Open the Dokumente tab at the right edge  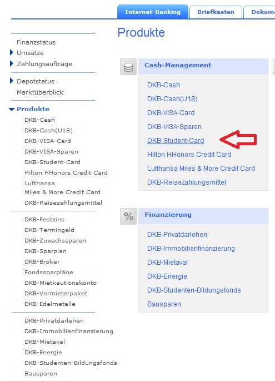pos(259,12)
